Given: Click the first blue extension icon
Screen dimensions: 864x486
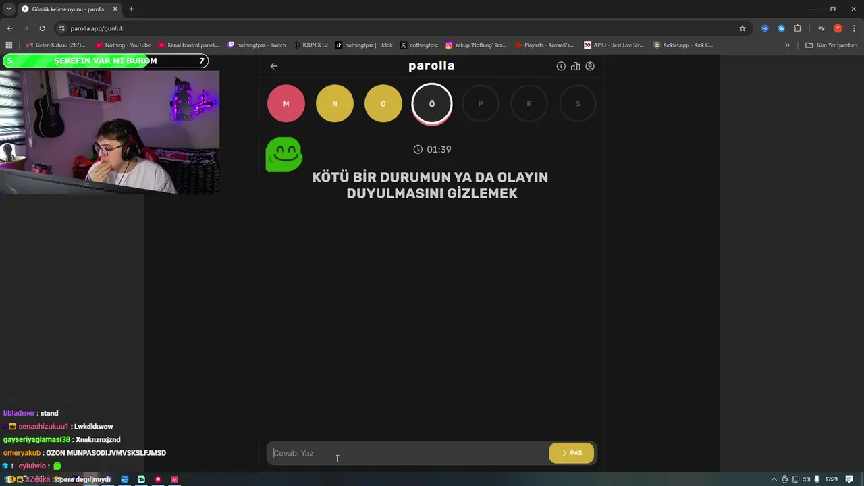Looking at the screenshot, I should pos(765,28).
